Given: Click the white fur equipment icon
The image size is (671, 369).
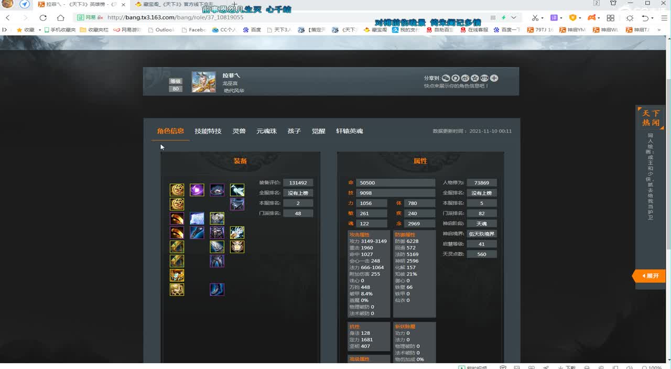Looking at the screenshot, I should 197,218.
